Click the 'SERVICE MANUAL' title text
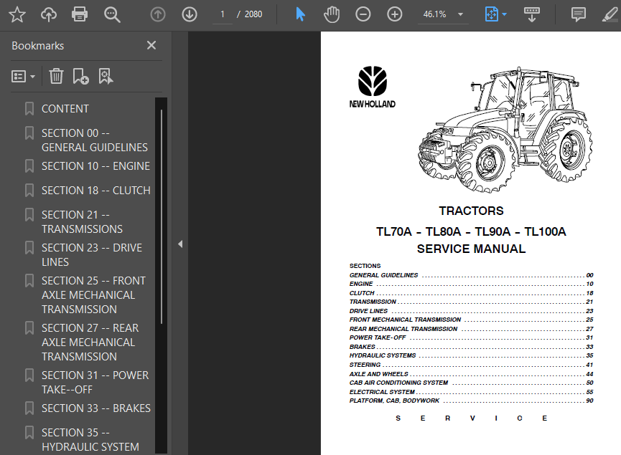Image resolution: width=621 pixels, height=455 pixels. pos(471,249)
